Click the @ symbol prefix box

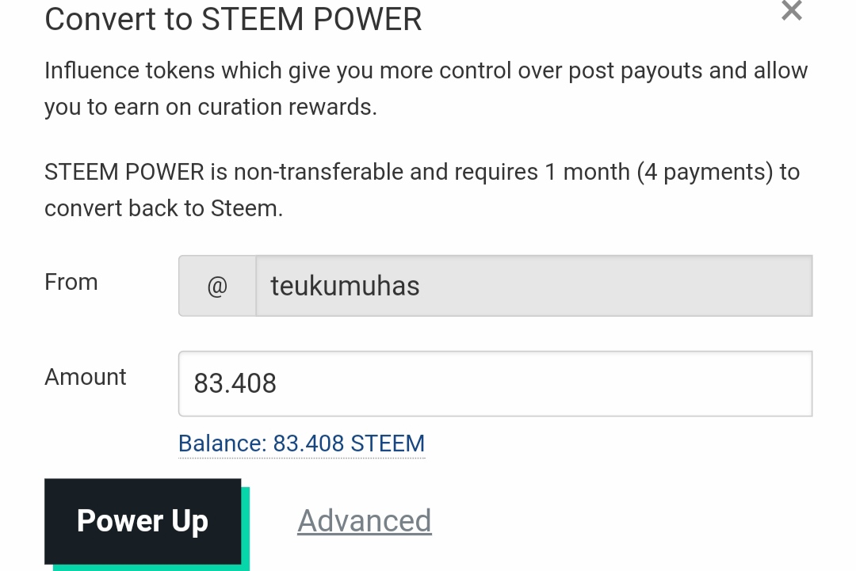click(x=217, y=286)
